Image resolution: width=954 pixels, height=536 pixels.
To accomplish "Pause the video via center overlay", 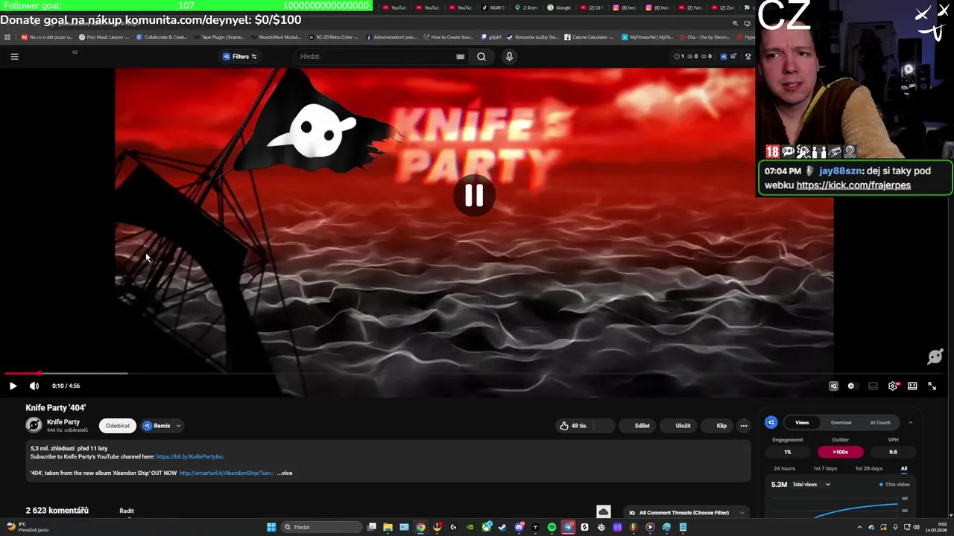I will click(474, 195).
